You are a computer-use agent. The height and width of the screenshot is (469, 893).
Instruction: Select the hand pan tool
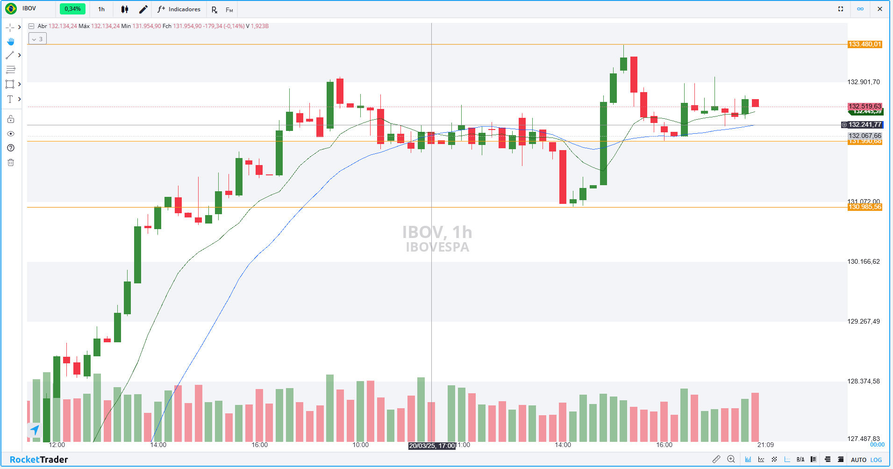coord(10,42)
